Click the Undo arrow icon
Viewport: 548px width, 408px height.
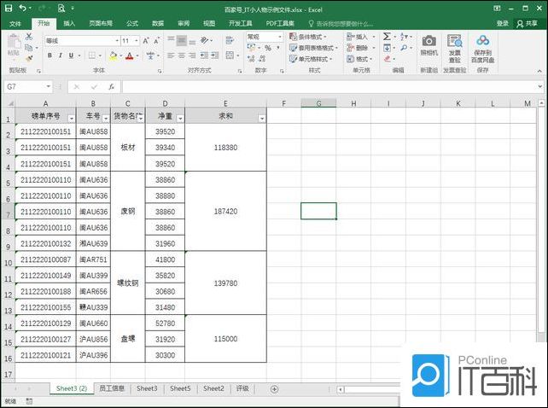[23, 8]
